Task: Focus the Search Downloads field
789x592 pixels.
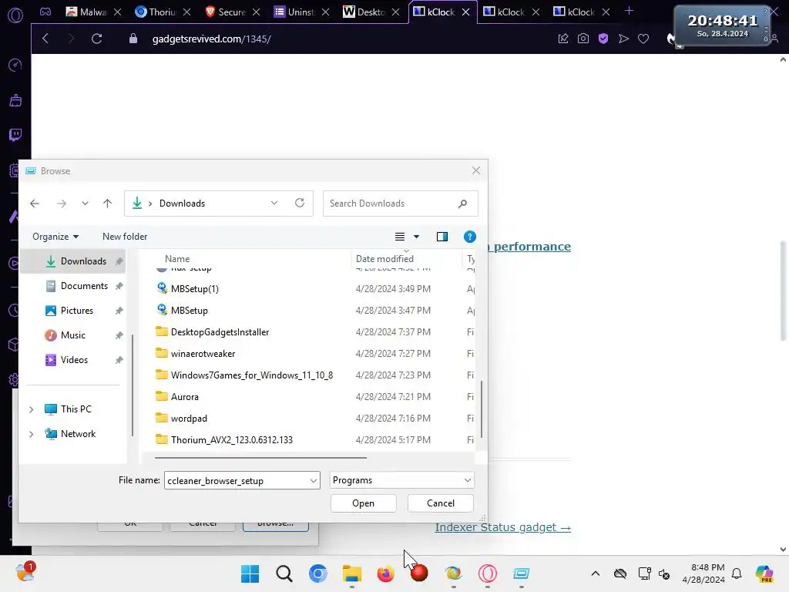Action: 401,203
